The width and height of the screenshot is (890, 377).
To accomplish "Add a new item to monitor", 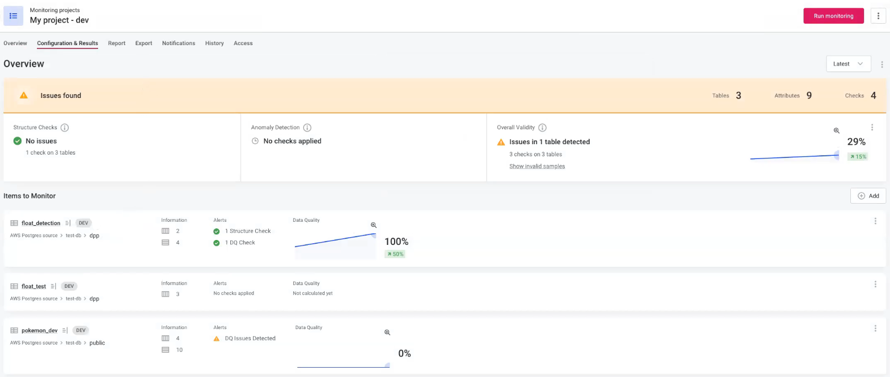I will [868, 196].
